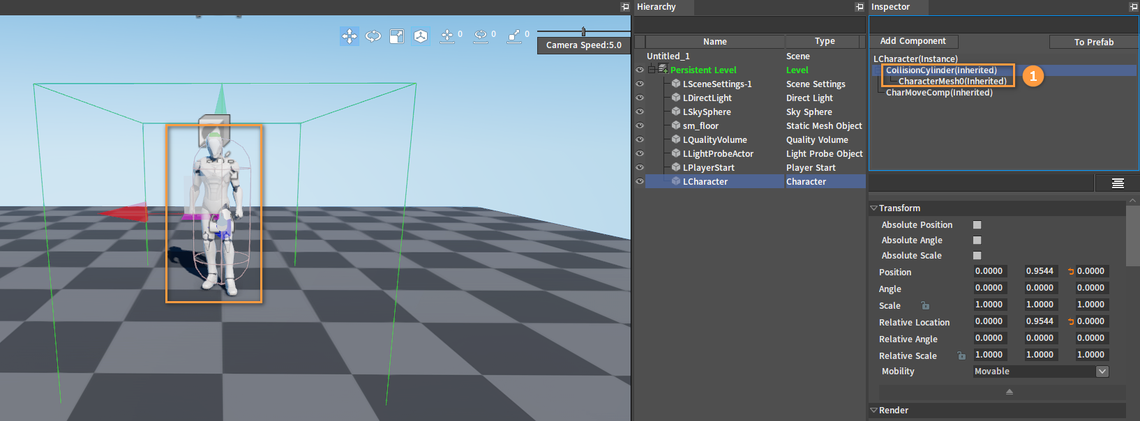This screenshot has height=421, width=1140.
Task: Click the Camera Speed:5.0 label
Action: pyautogui.click(x=584, y=45)
